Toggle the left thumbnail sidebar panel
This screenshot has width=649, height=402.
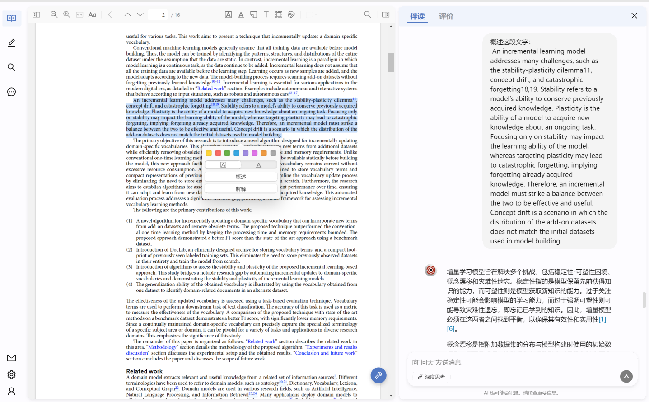pos(37,15)
